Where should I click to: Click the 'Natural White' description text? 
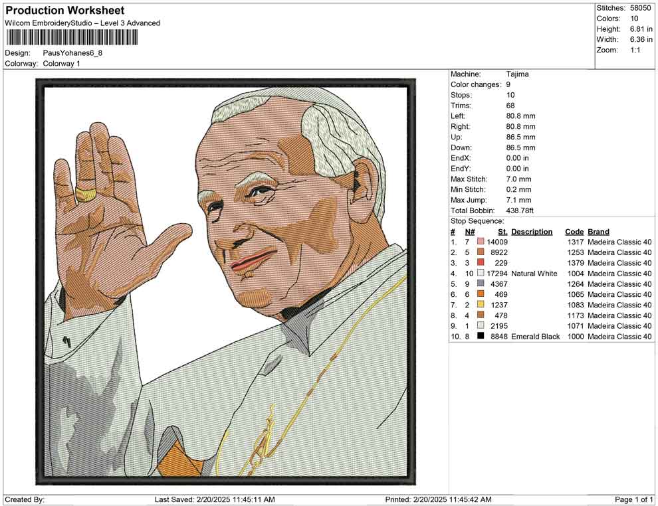[x=534, y=274]
